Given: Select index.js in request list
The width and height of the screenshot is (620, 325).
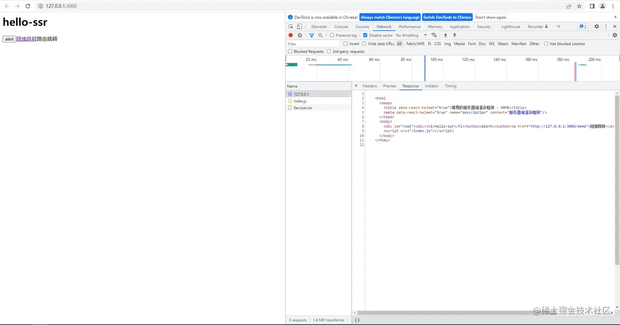Looking at the screenshot, I should coord(318,101).
